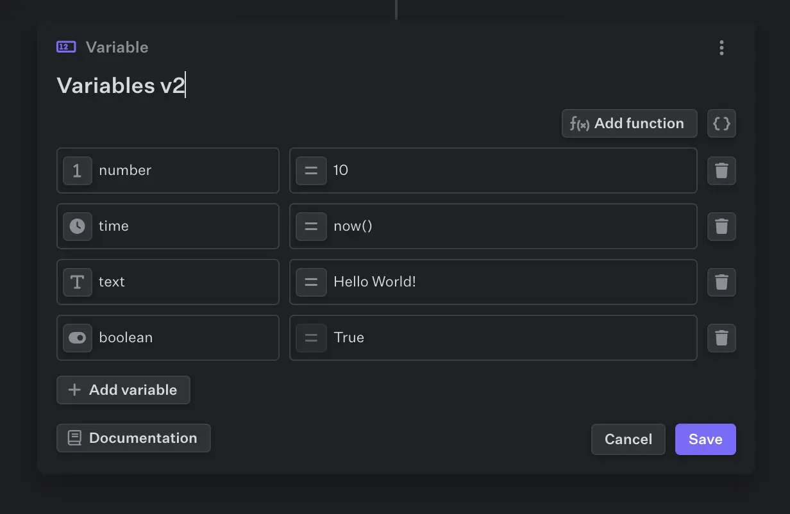Viewport: 790px width, 514px height.
Task: Save the variable changes
Action: pyautogui.click(x=705, y=439)
